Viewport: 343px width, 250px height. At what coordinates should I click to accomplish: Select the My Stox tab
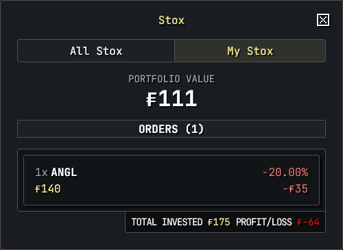(x=250, y=51)
